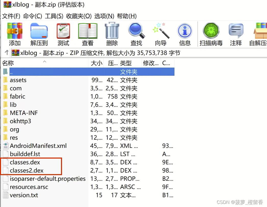Click the 删除 trash can icon
This screenshot has height=207, width=267.
(x=112, y=31)
